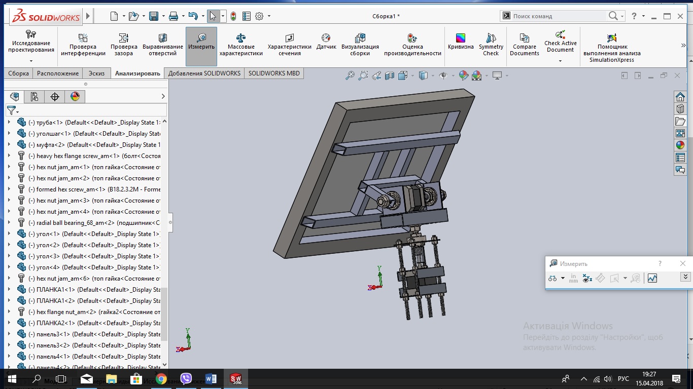The width and height of the screenshot is (693, 389).
Task: Toggle the Измерить measure tool in ribbon
Action: coord(201,46)
